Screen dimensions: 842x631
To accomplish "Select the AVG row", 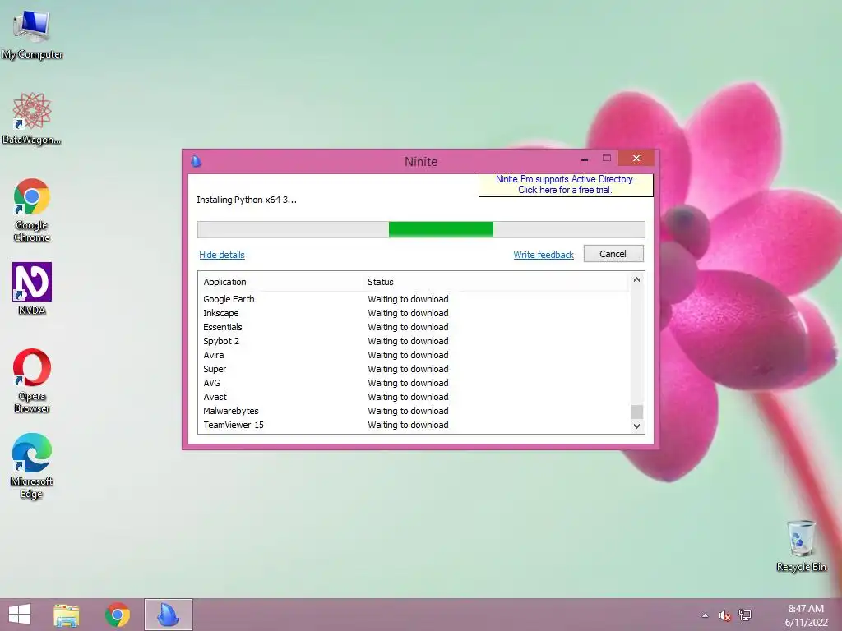I will [x=414, y=383].
